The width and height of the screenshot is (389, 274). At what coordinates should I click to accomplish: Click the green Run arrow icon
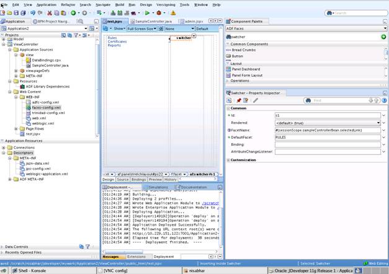pos(147,13)
